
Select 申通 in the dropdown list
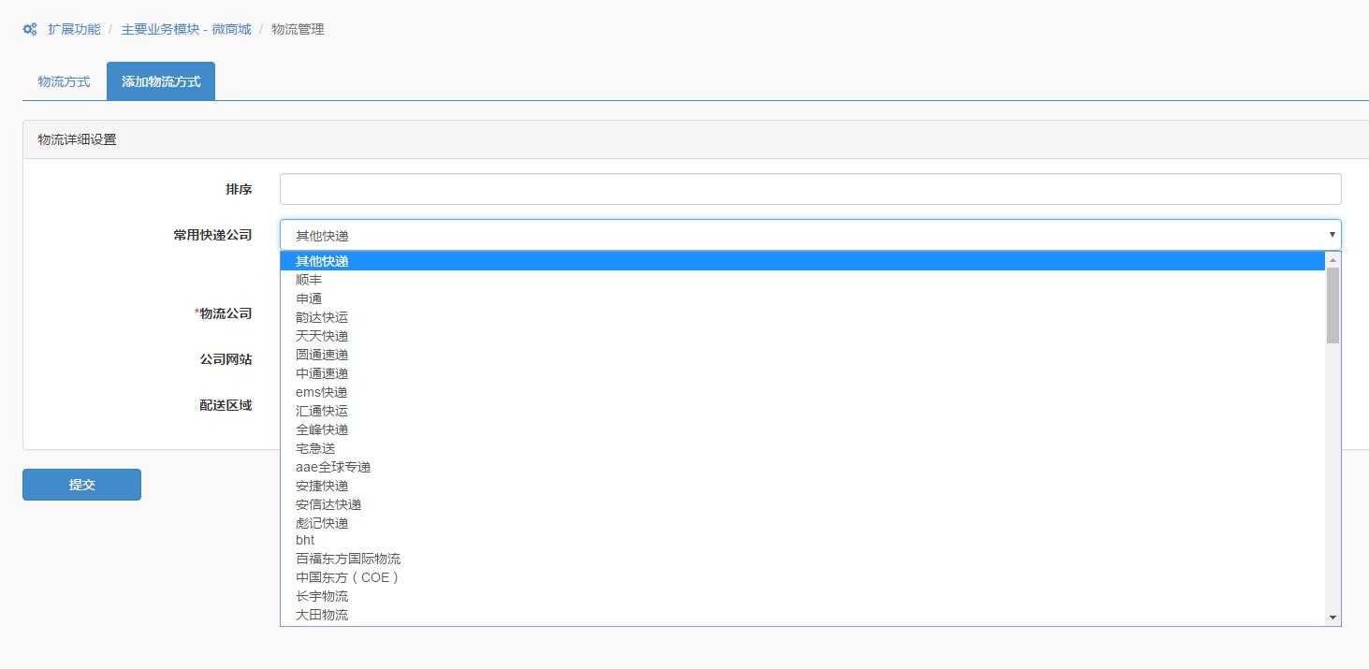pos(309,298)
